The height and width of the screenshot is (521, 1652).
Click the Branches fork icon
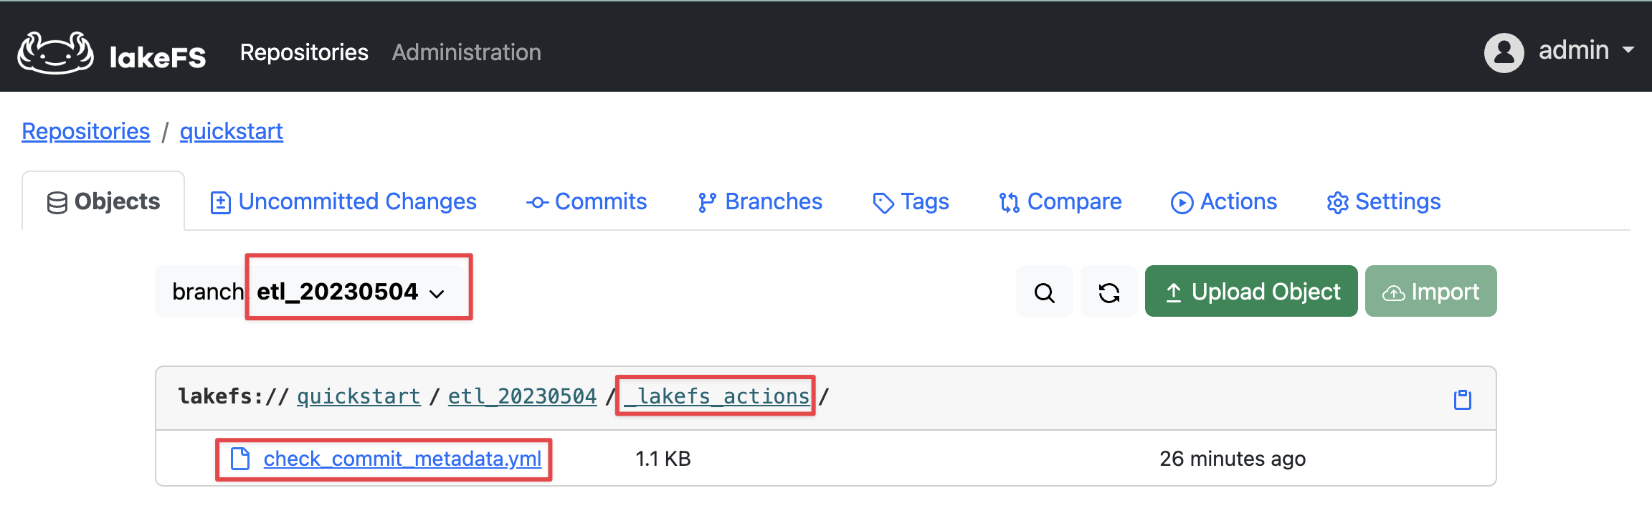click(706, 202)
